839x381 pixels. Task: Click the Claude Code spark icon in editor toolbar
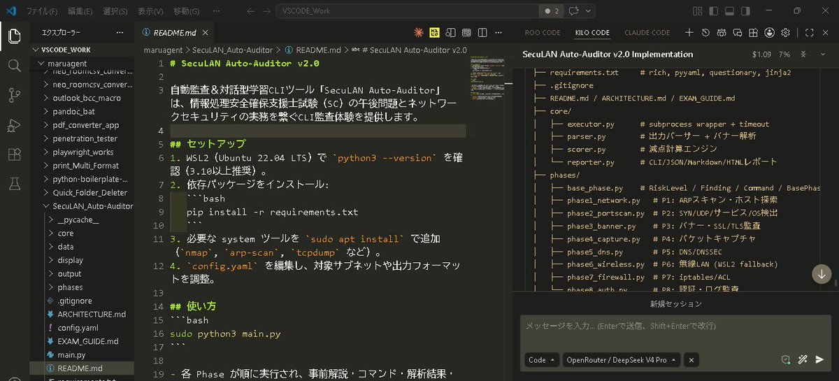pos(418,32)
